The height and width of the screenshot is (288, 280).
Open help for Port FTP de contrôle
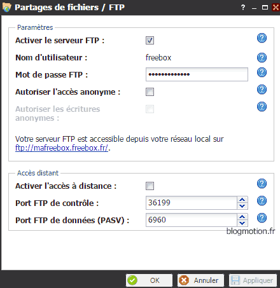click(x=262, y=201)
